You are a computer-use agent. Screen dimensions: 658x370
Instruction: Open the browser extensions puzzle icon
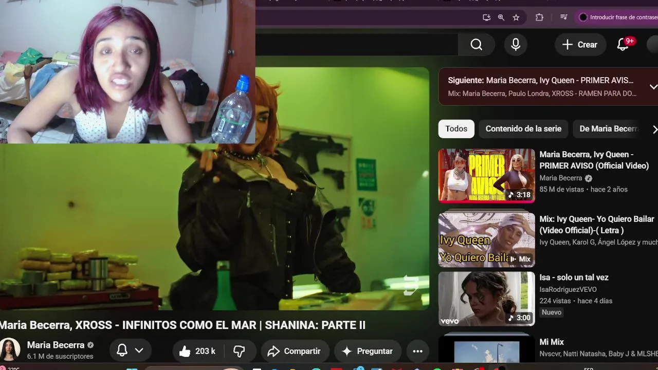click(539, 17)
